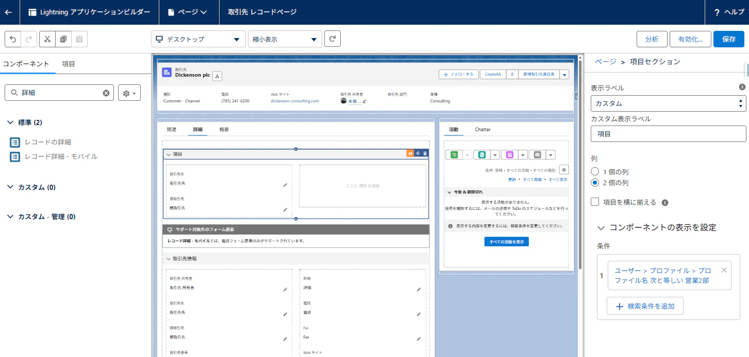Click the redo icon
749x357 pixels.
[x=29, y=39]
